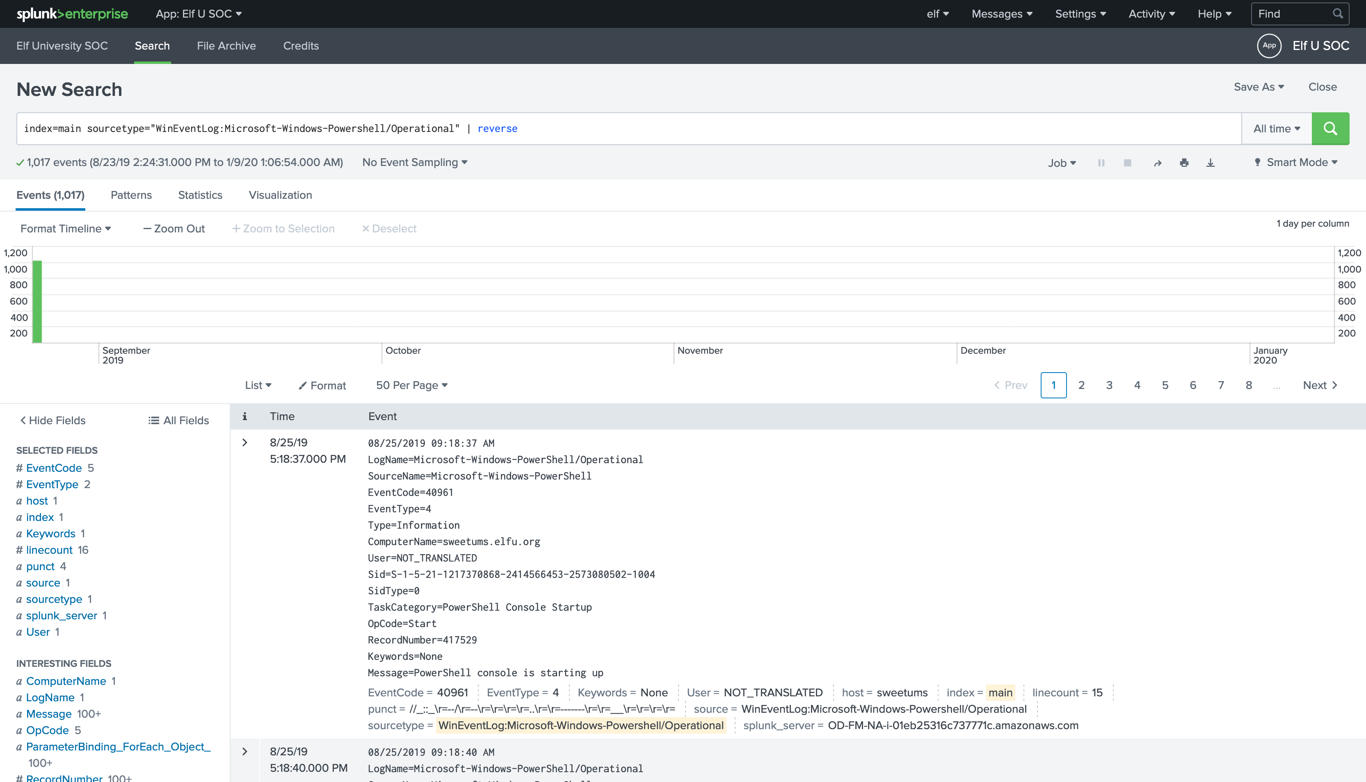Click the search query input field

tap(629, 128)
